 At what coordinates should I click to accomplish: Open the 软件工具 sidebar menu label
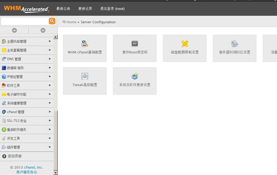13,85
